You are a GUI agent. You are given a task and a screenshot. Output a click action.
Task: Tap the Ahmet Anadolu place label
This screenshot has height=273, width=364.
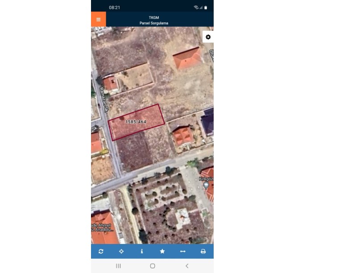pos(102,228)
